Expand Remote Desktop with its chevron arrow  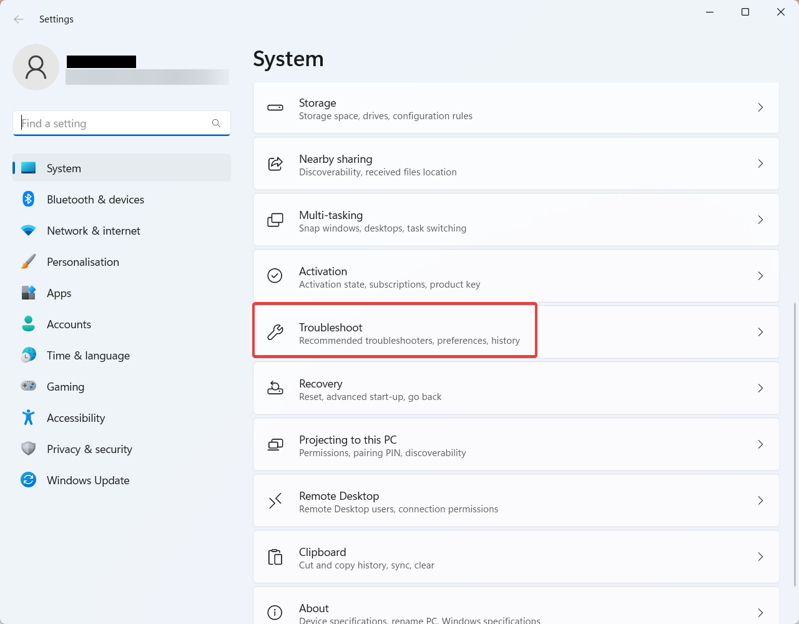[760, 500]
